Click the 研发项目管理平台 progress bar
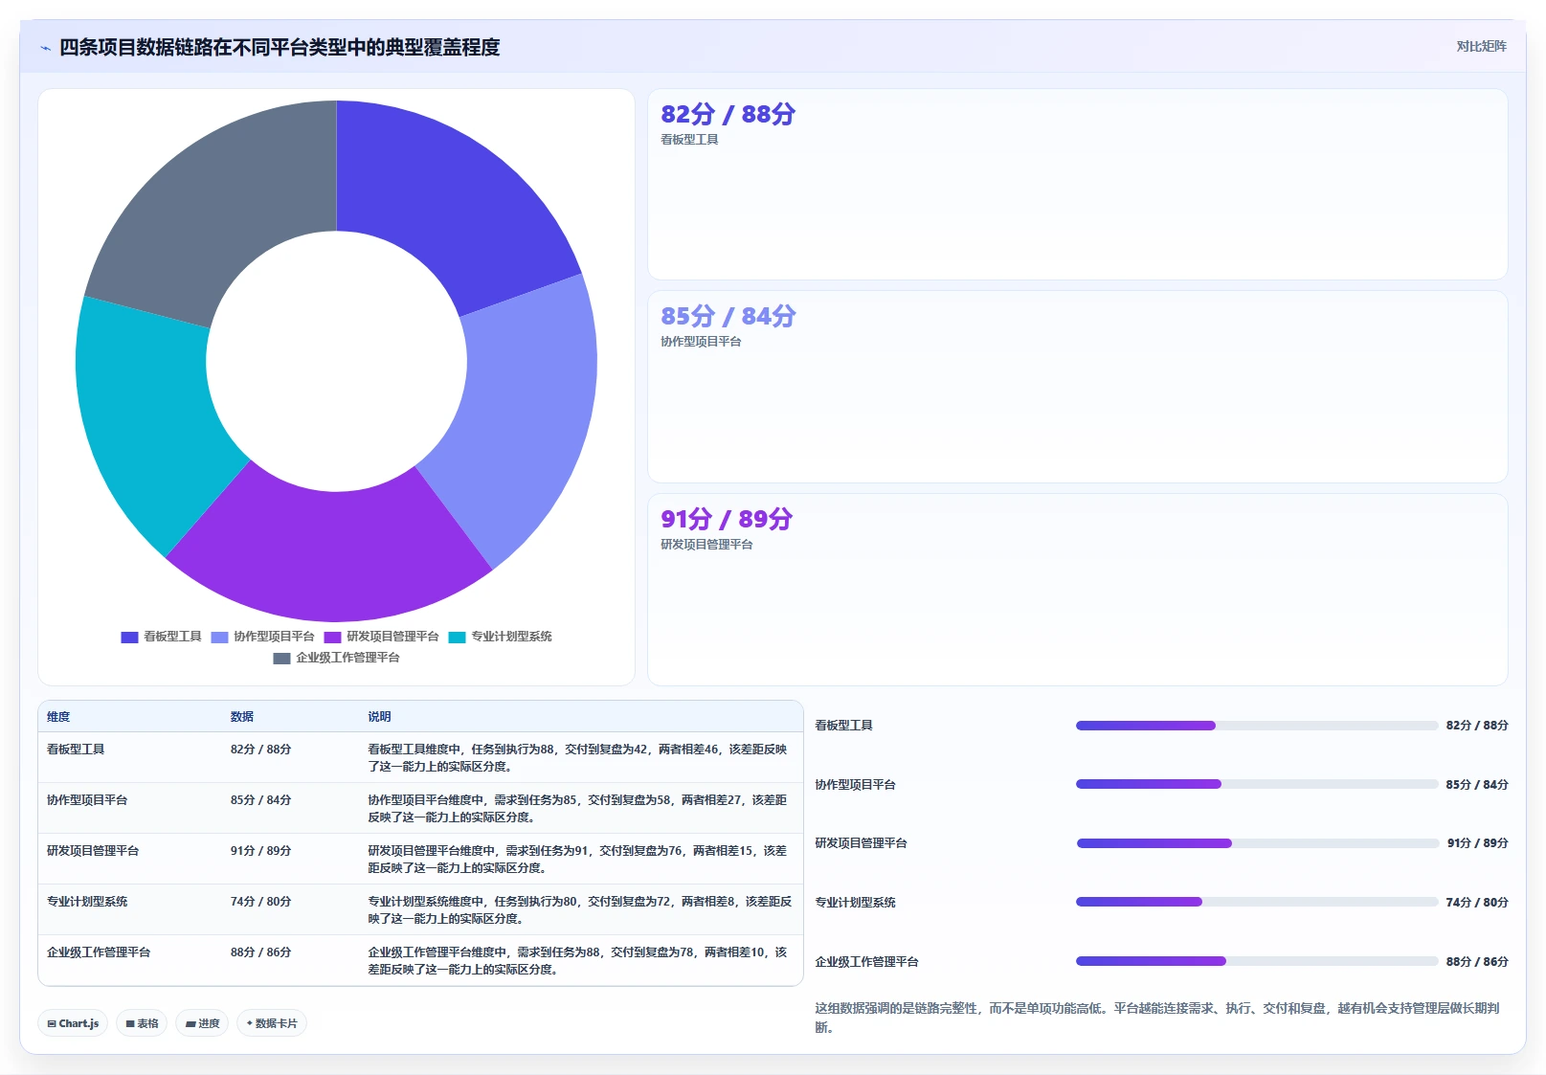This screenshot has width=1546, height=1075. 1257,843
